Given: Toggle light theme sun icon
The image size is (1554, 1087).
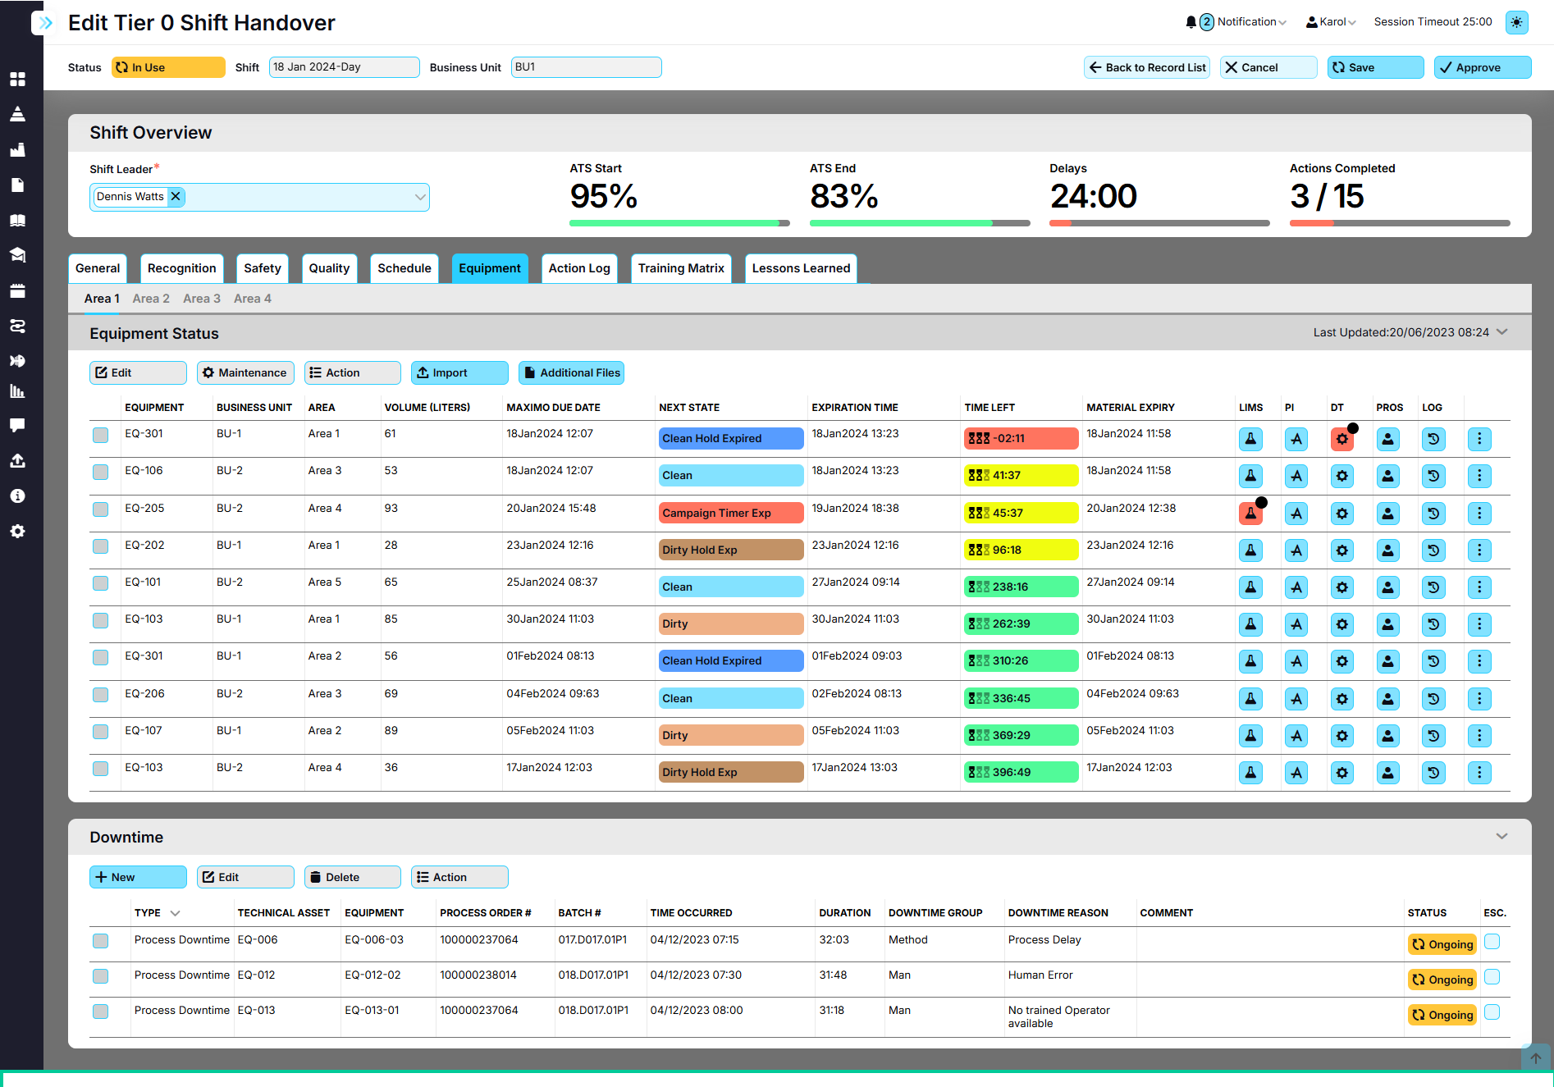Looking at the screenshot, I should click(x=1517, y=22).
